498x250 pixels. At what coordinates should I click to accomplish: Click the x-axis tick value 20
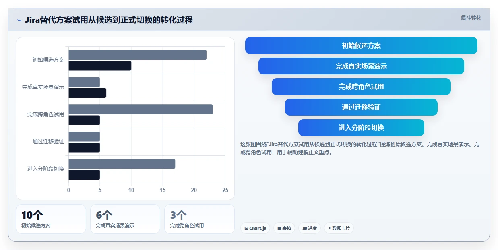(x=194, y=190)
